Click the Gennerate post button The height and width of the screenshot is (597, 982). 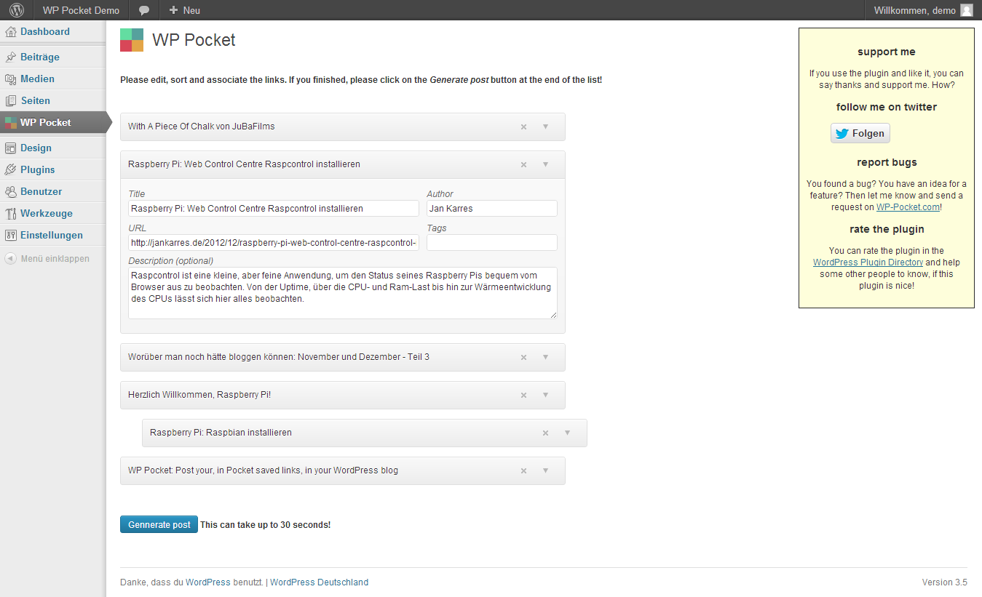[x=159, y=524]
